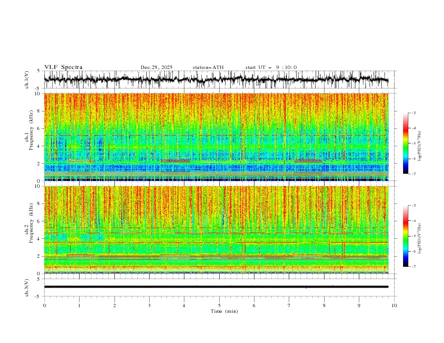Click the 10 minute tick label on time axis

coord(394,305)
